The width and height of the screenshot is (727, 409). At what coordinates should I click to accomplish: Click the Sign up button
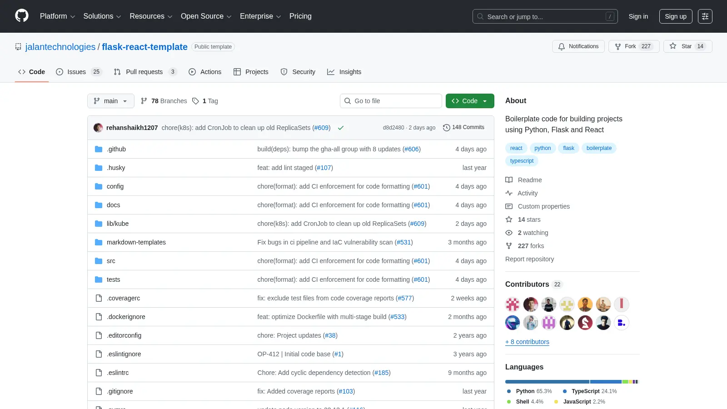pos(676,16)
